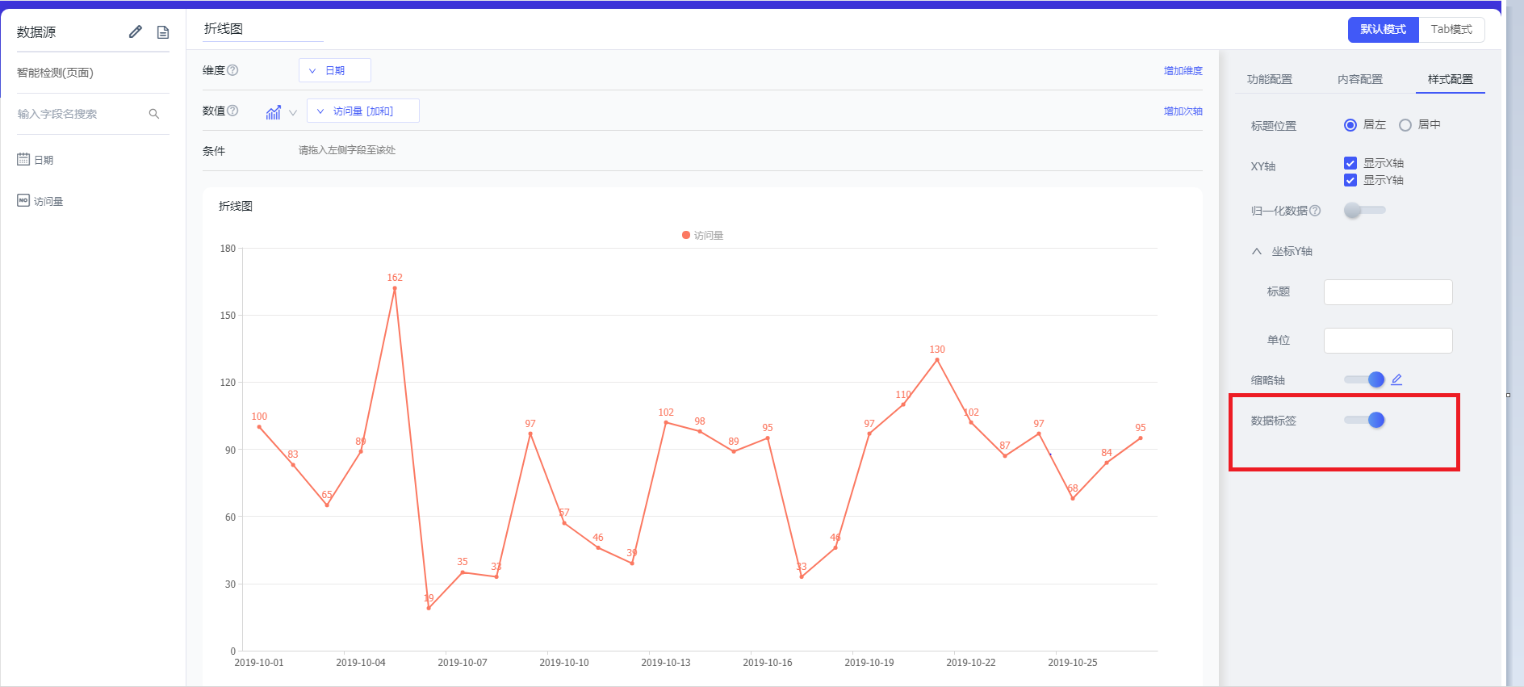Click the help icon next to 维度
1524x687 pixels.
coord(232,70)
